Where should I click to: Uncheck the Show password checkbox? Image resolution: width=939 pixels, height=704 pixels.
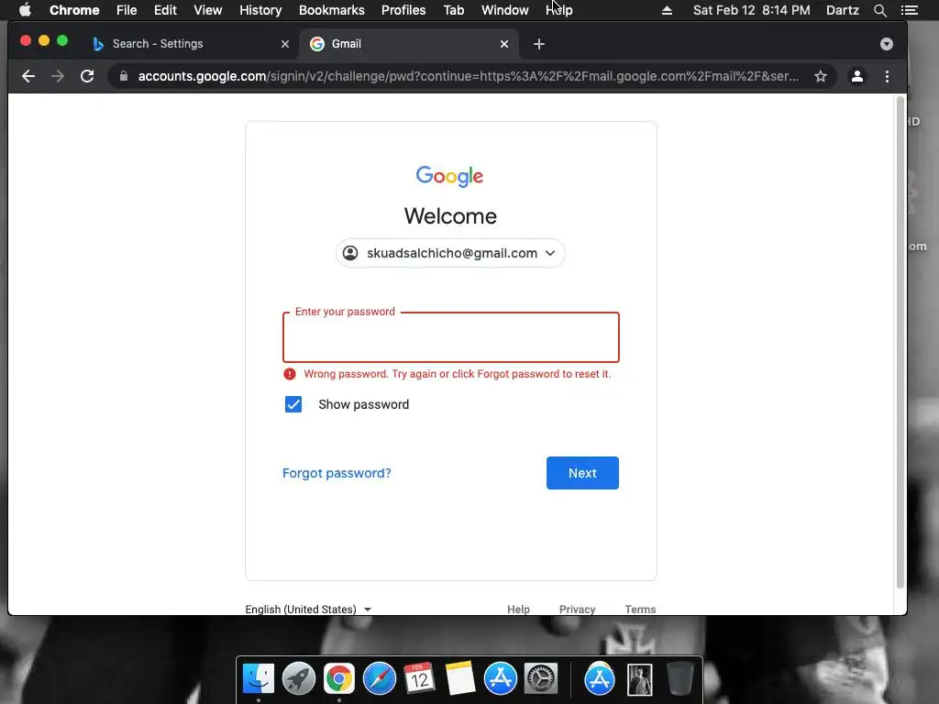click(293, 404)
